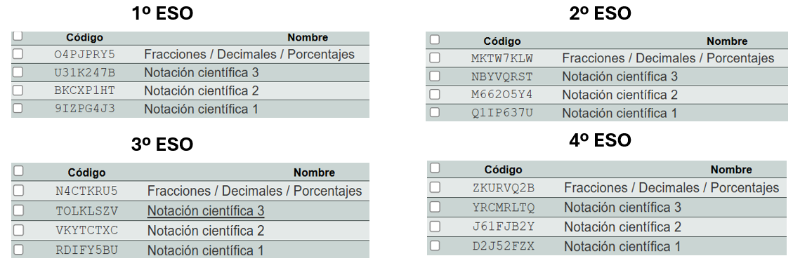Toggle the checkbox beside 9IZPG4J3
The width and height of the screenshot is (793, 263).
coord(18,107)
